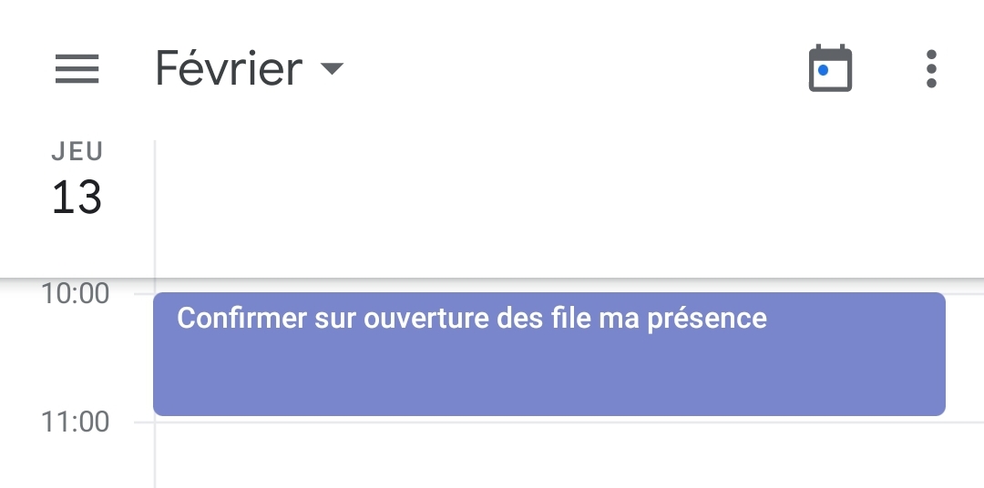Tap the gridline at 11:00

tap(565, 422)
